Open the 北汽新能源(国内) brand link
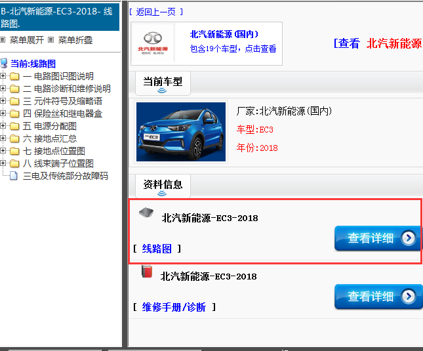423x351 pixels. pyautogui.click(x=224, y=34)
